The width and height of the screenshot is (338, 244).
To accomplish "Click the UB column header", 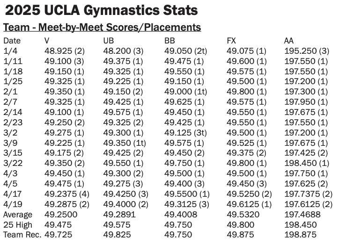I will [108, 41].
